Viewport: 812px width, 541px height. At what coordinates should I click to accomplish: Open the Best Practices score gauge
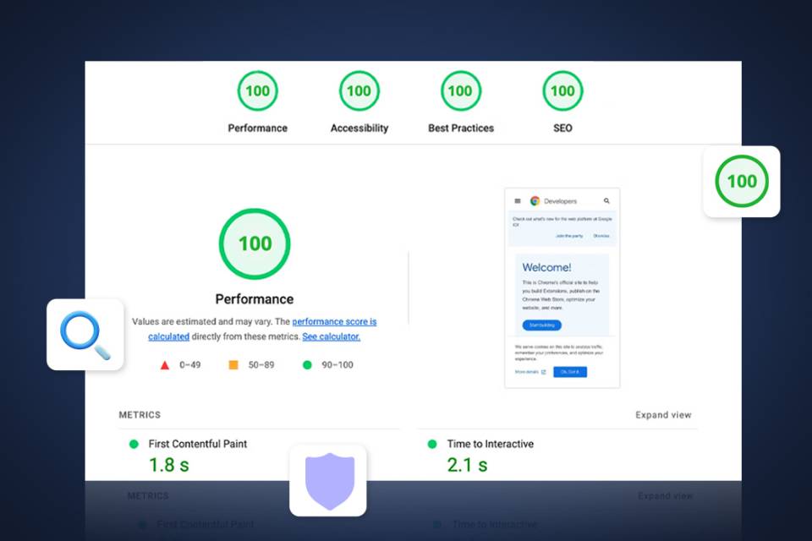tap(460, 90)
